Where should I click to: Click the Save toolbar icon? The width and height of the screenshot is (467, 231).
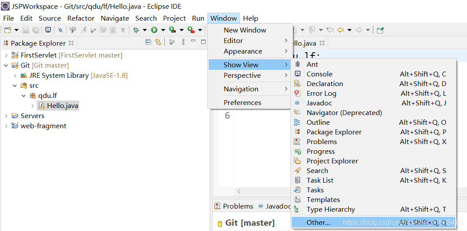26,30
